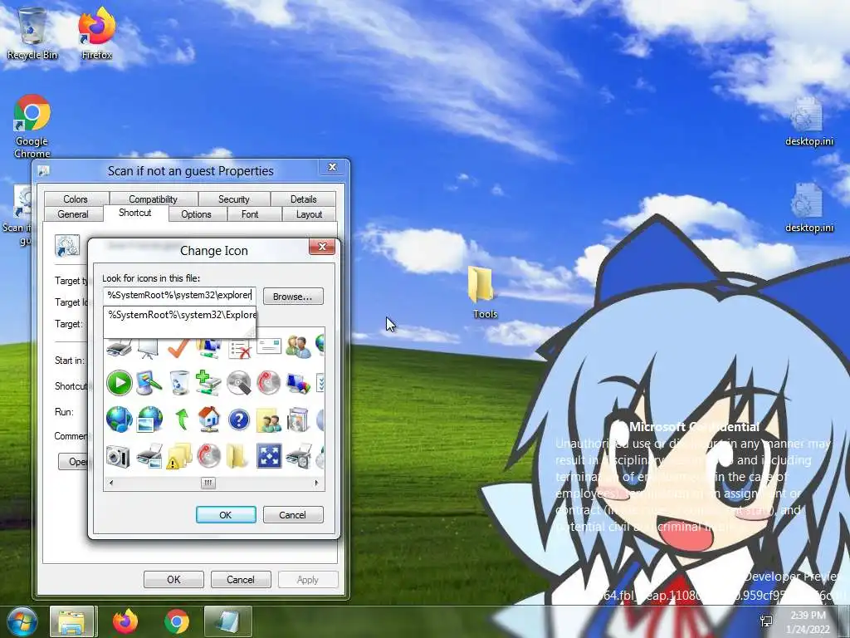Select the yellow folder with two users icon

click(268, 420)
